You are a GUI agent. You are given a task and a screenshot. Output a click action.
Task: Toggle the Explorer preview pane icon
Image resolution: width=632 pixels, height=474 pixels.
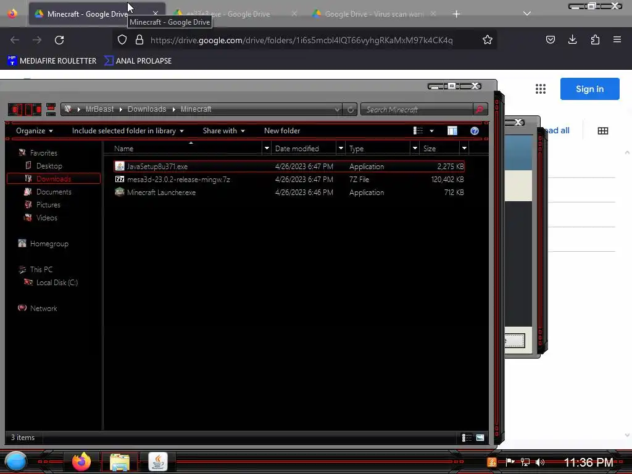pyautogui.click(x=452, y=131)
